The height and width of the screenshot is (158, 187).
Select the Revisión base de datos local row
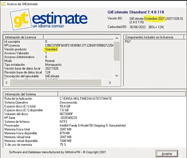(58, 72)
